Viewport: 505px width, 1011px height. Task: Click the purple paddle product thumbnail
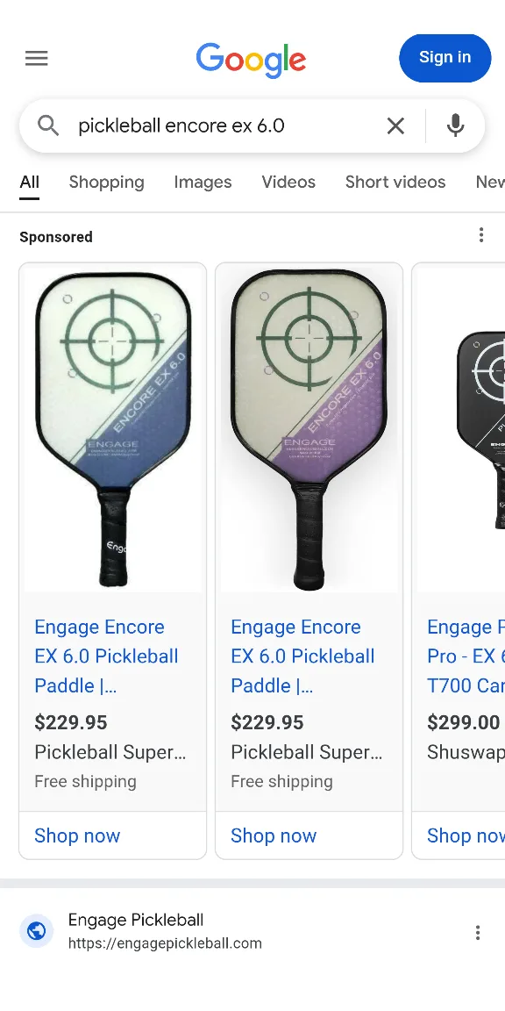pos(309,428)
